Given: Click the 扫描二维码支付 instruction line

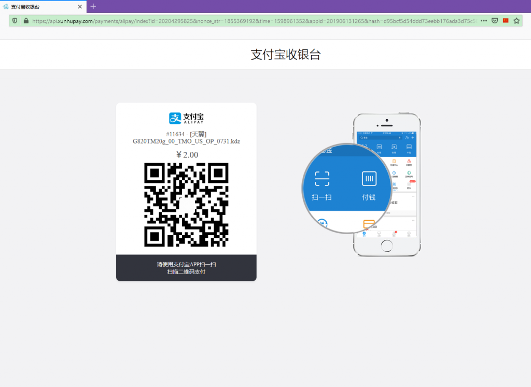Looking at the screenshot, I should tap(186, 271).
